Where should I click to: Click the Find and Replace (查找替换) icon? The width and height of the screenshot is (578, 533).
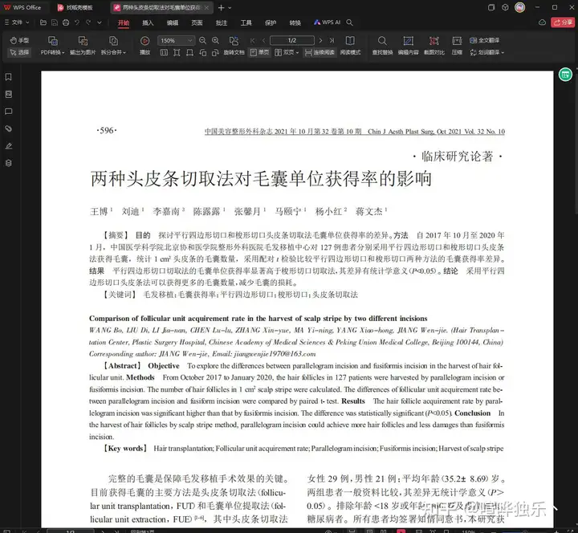382,46
